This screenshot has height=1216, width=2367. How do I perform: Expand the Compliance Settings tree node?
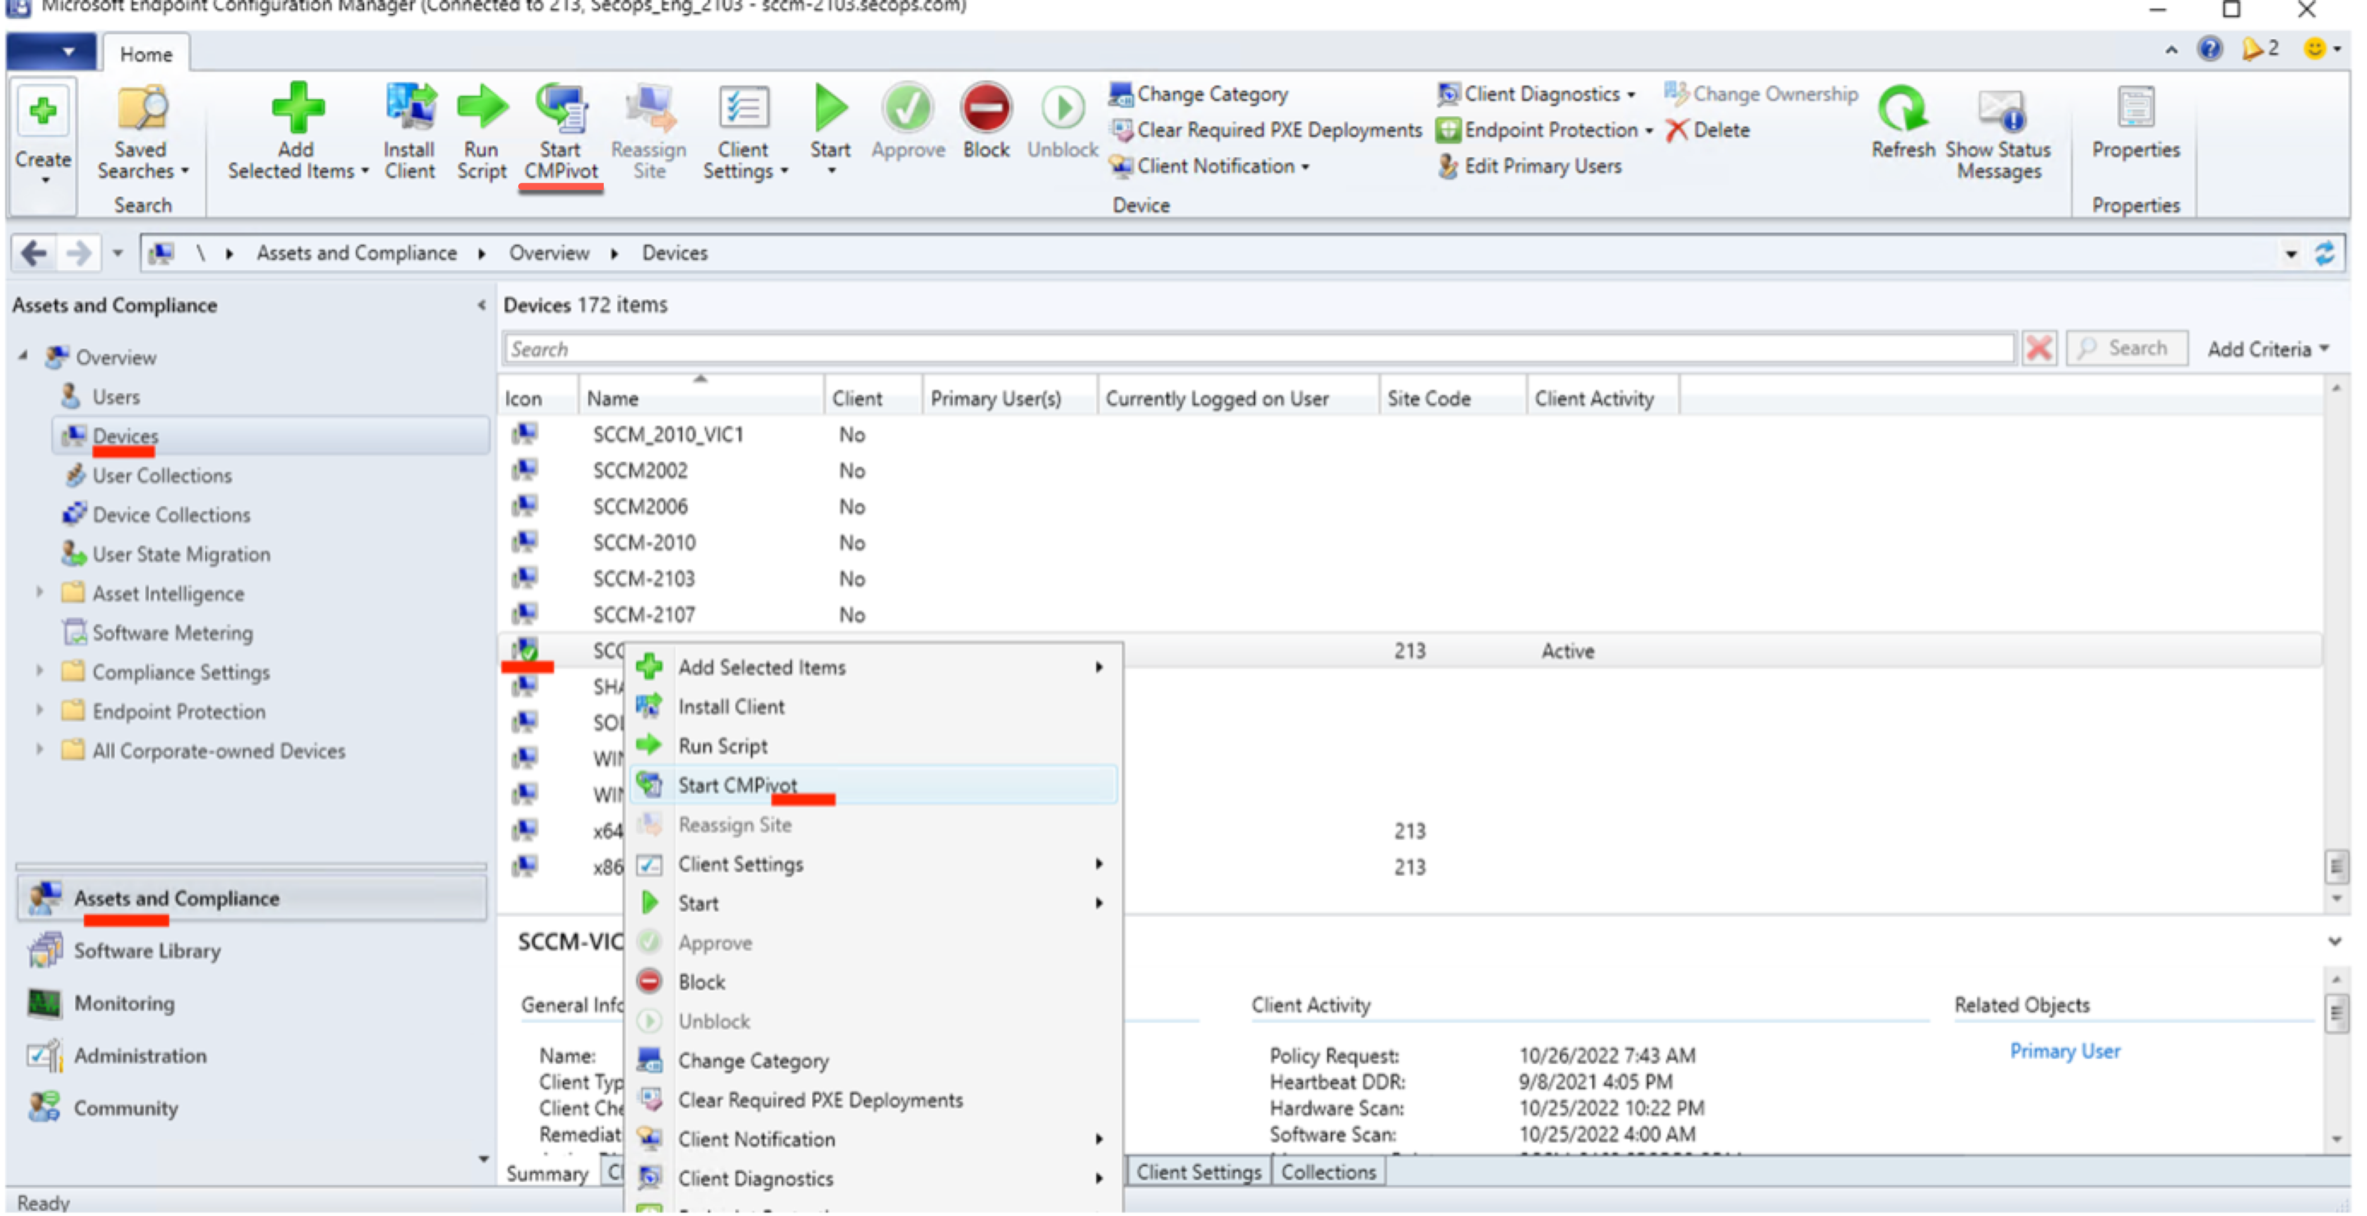(39, 671)
